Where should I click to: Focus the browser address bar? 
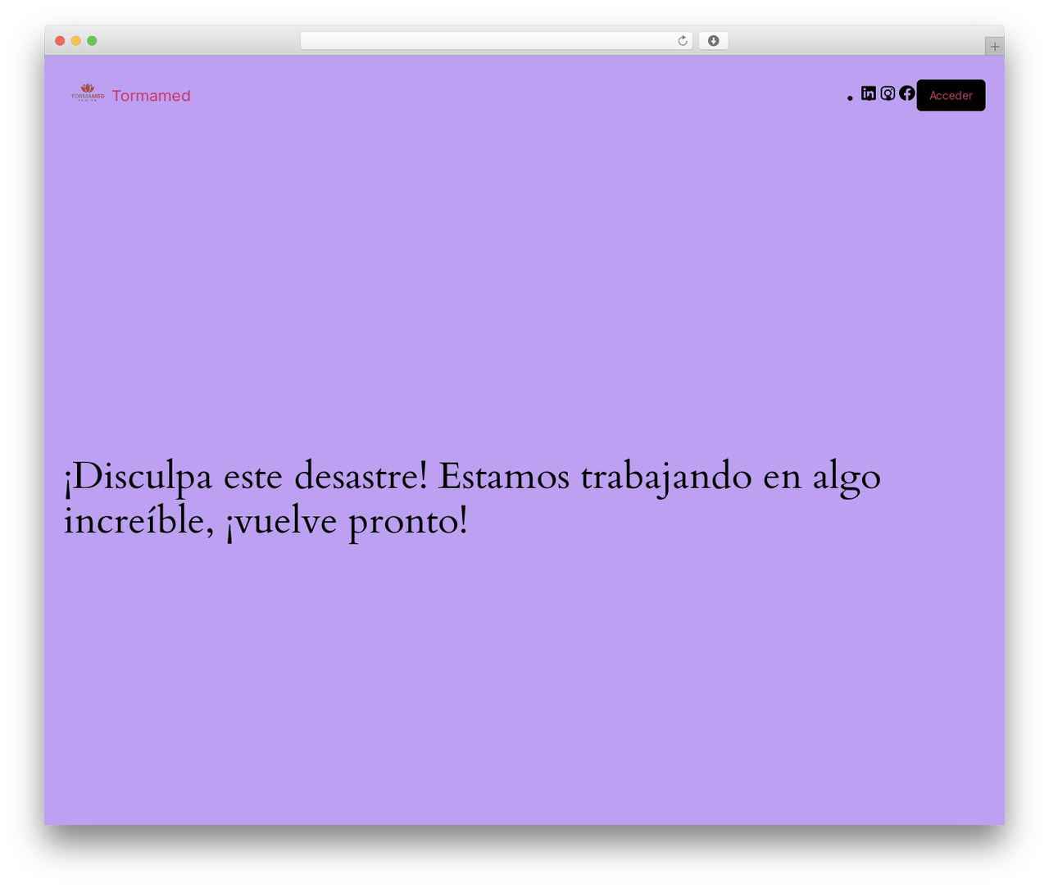click(496, 41)
